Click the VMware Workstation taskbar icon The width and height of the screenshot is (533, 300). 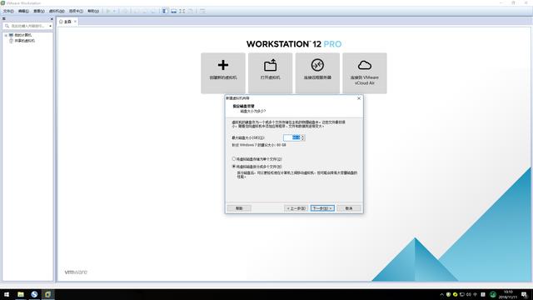pos(47,294)
